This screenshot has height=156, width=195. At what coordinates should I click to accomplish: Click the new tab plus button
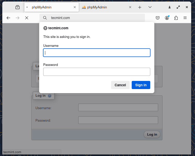(140, 7)
